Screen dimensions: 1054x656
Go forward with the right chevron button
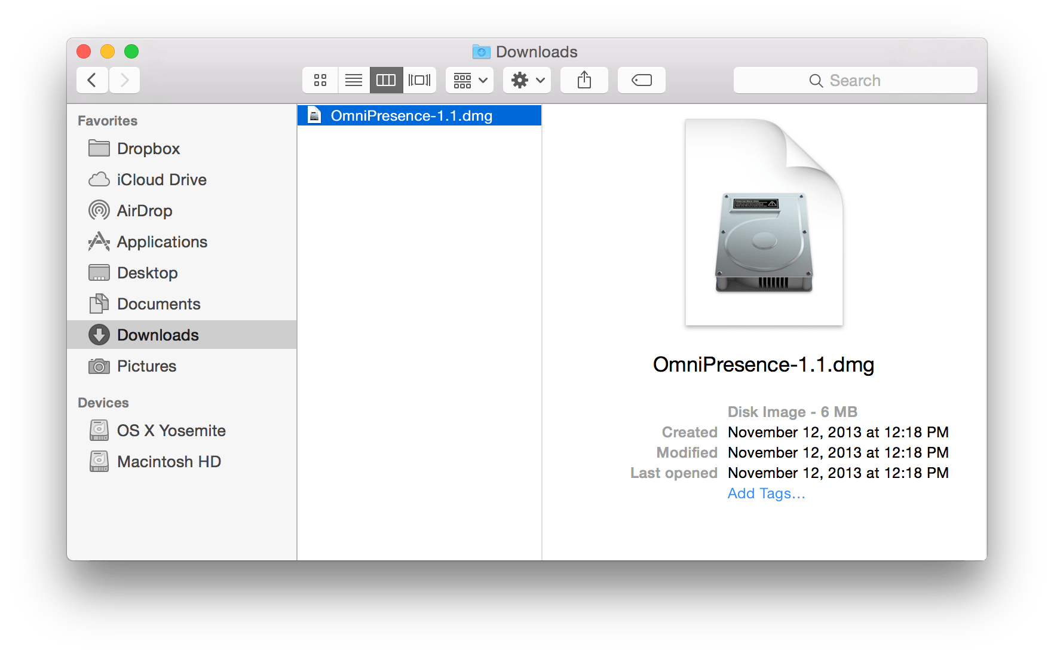[124, 80]
